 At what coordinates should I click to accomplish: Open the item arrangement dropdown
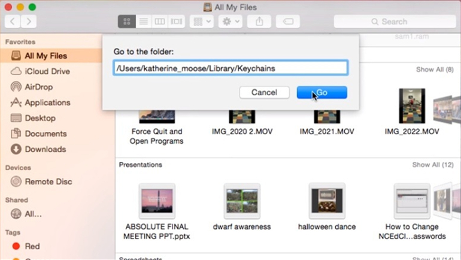(202, 22)
